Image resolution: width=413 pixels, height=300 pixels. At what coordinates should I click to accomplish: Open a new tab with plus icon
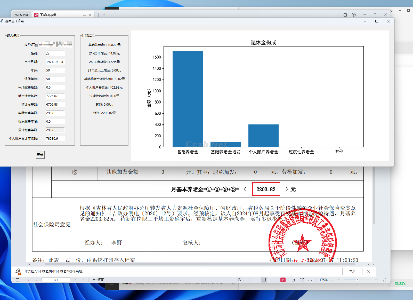click(99, 15)
